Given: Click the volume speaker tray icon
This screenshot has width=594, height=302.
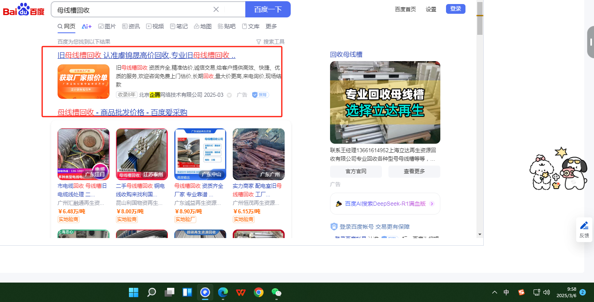Looking at the screenshot, I should point(547,292).
